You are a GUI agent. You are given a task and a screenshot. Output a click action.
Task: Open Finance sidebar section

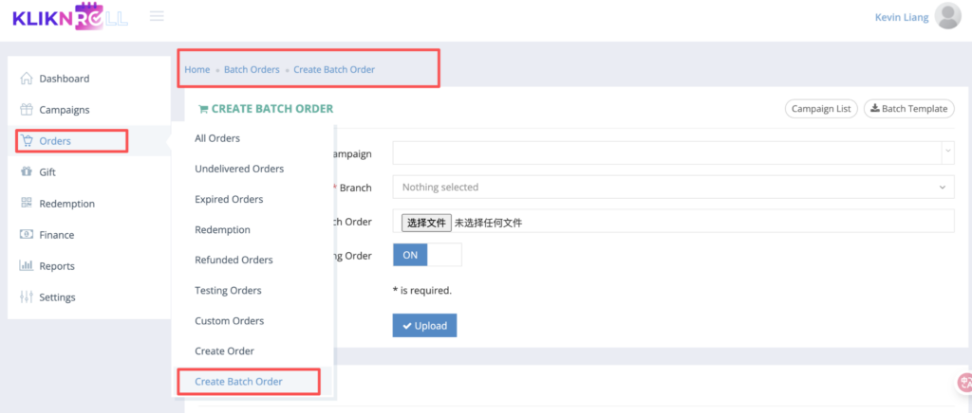click(56, 235)
